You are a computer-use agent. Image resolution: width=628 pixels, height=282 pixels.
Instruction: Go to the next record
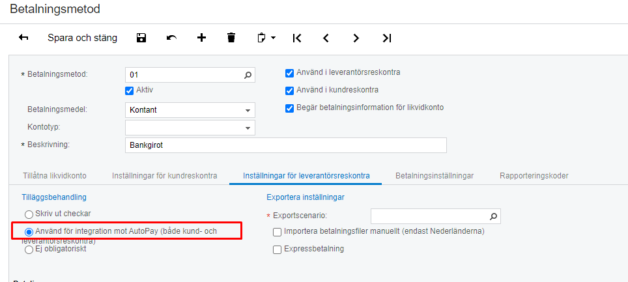(356, 38)
